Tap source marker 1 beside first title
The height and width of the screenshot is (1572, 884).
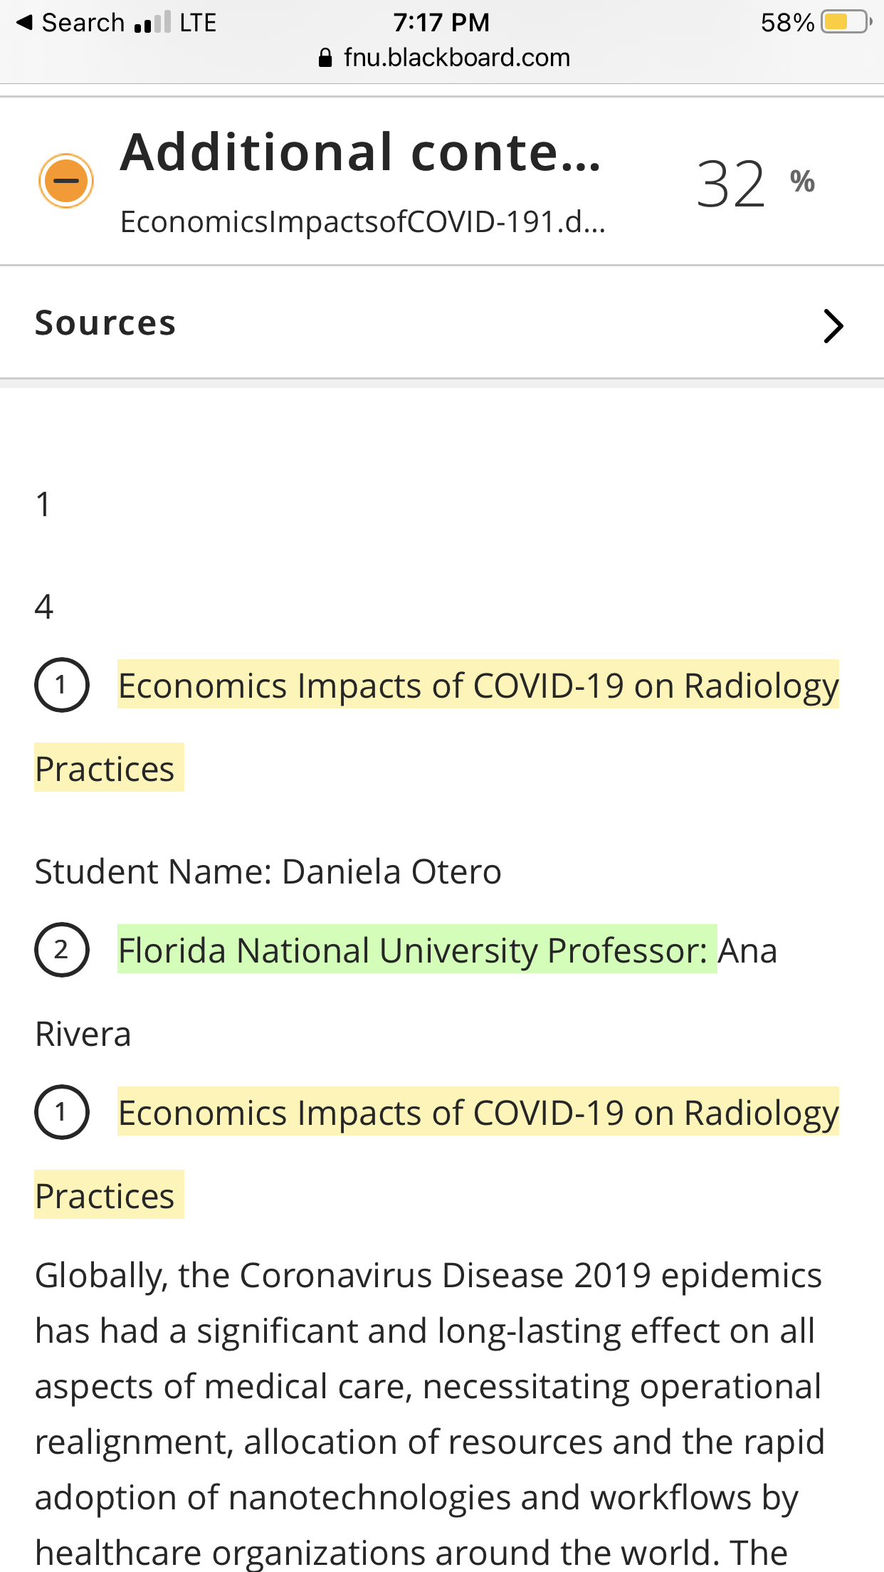[62, 685]
